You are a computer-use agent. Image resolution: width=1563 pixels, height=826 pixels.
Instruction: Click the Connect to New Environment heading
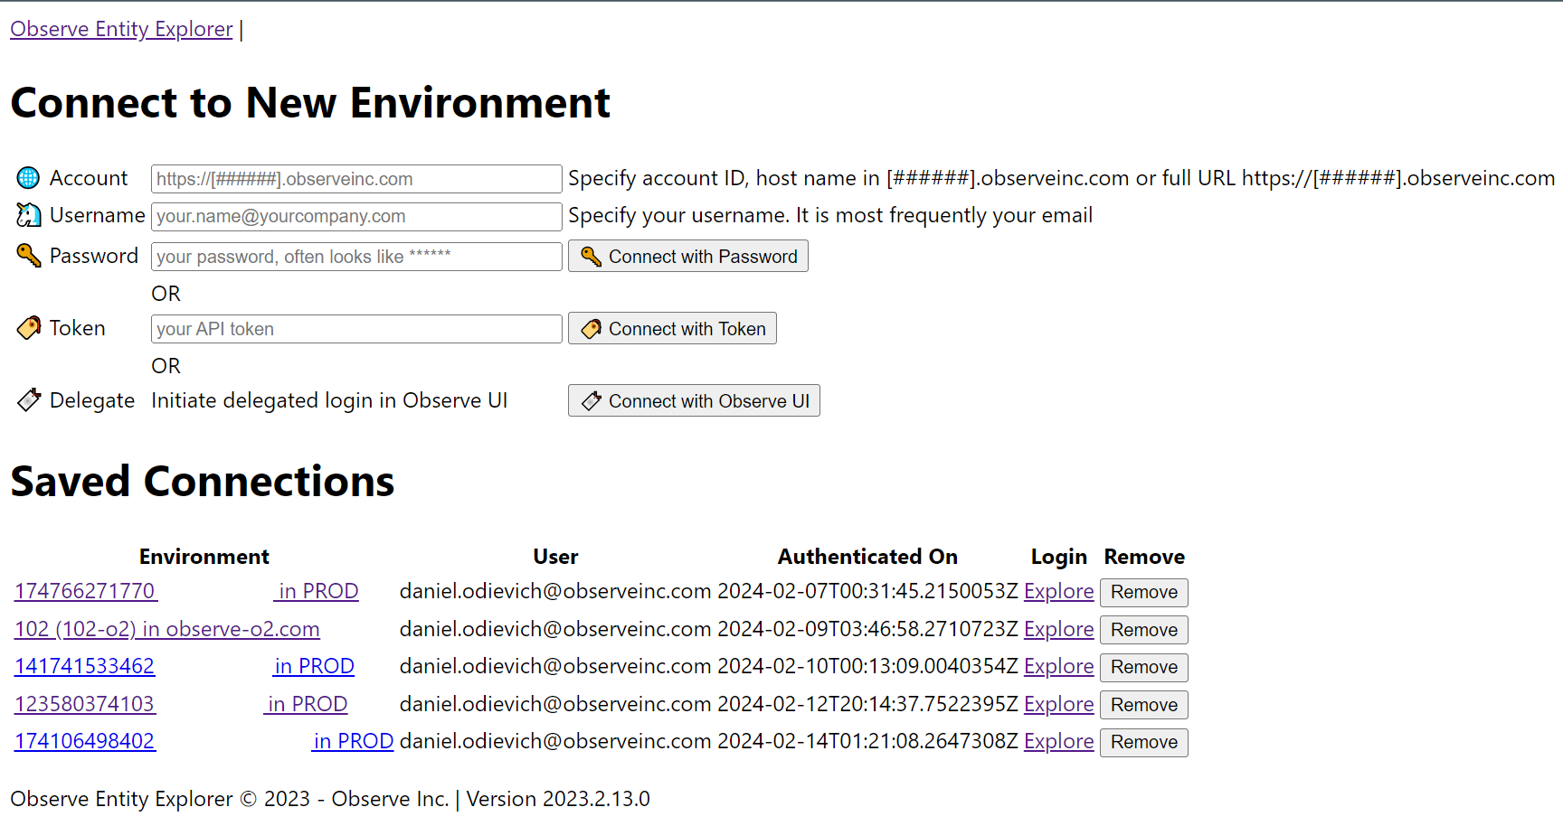[310, 103]
